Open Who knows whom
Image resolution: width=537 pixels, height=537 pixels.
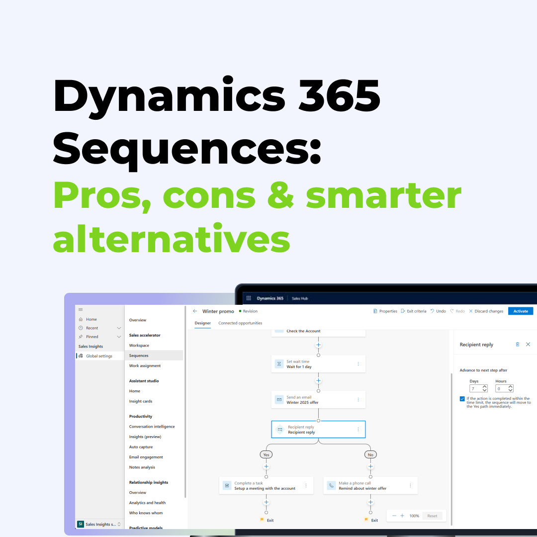click(x=146, y=513)
